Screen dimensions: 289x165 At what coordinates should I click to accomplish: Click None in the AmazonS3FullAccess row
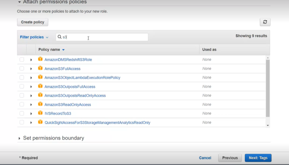tap(207, 69)
